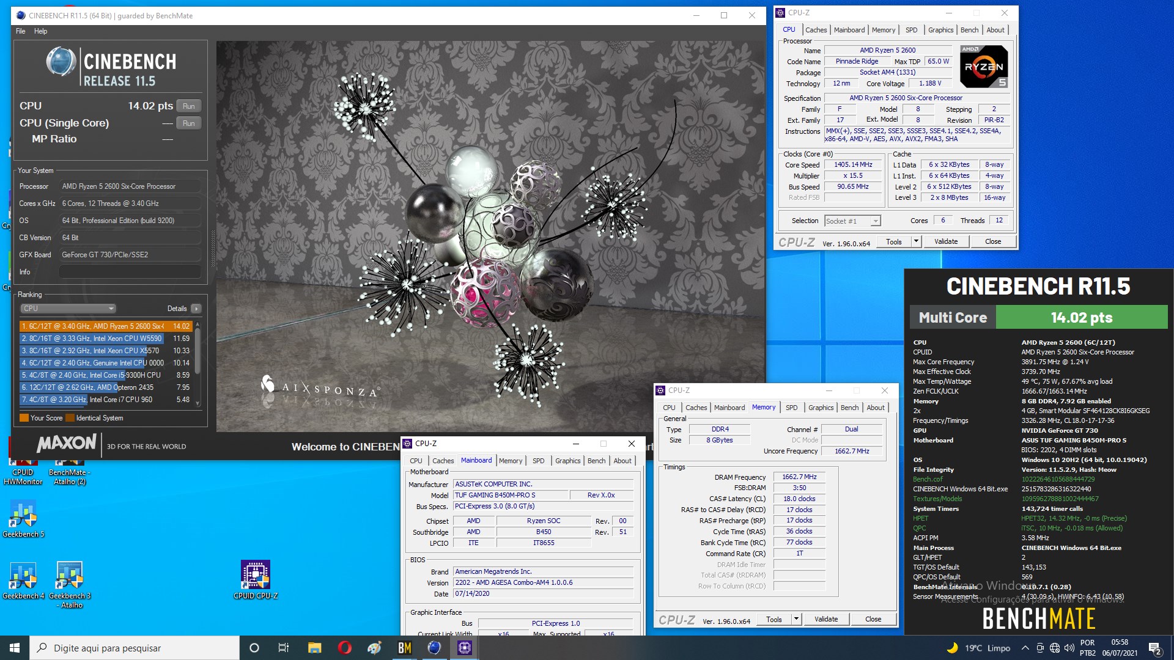Screen dimensions: 1174x660
Task: Open Memory tab in Mainboard CPU-Z window
Action: pos(511,461)
